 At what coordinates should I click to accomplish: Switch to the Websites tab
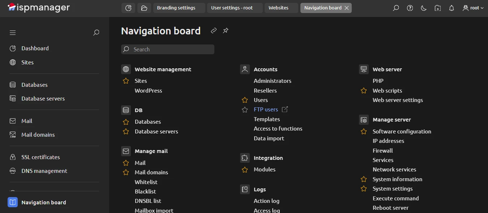coord(281,8)
